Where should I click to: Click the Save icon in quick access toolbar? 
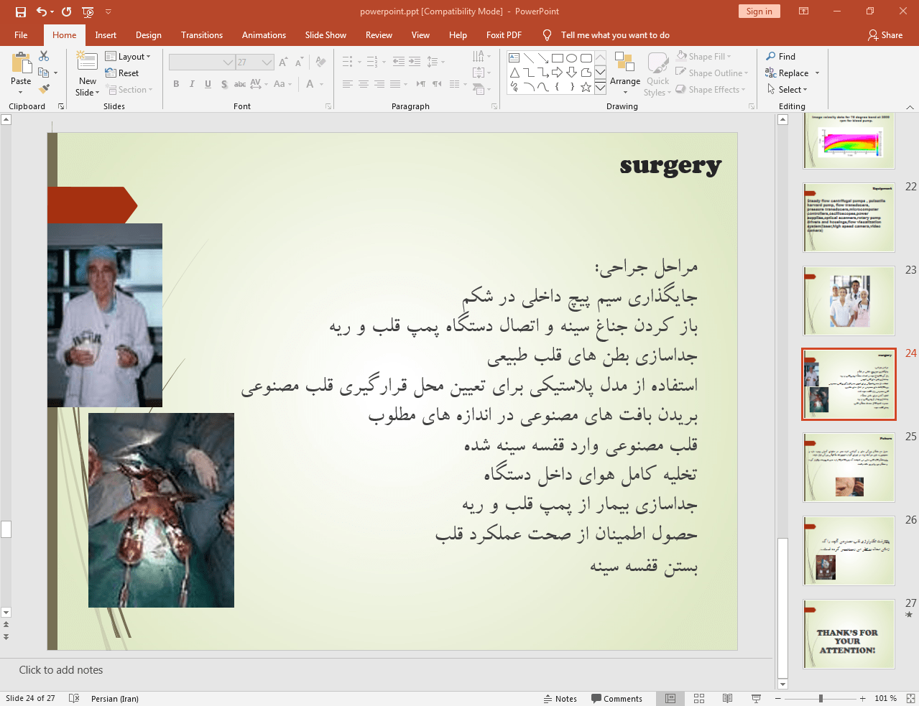21,11
